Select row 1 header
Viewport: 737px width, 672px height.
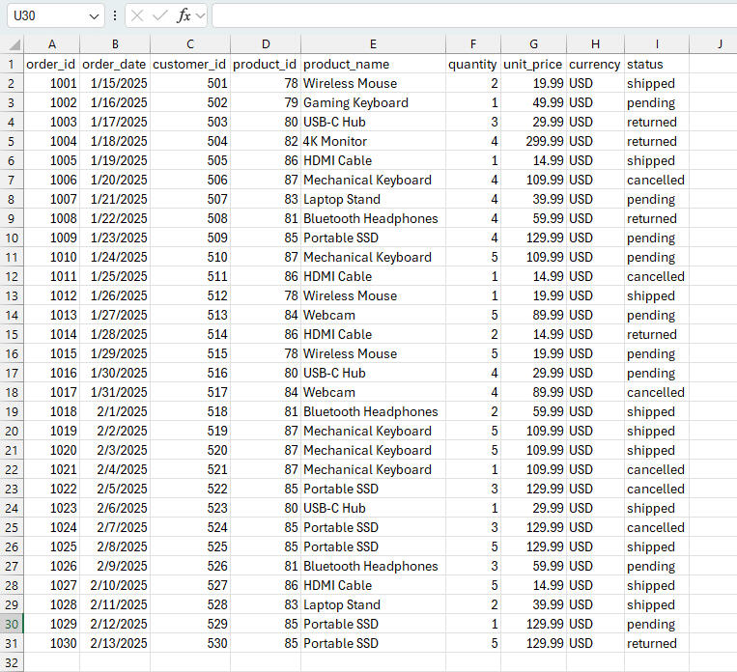[x=12, y=64]
